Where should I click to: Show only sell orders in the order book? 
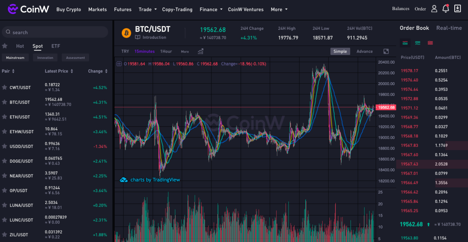tap(430, 43)
